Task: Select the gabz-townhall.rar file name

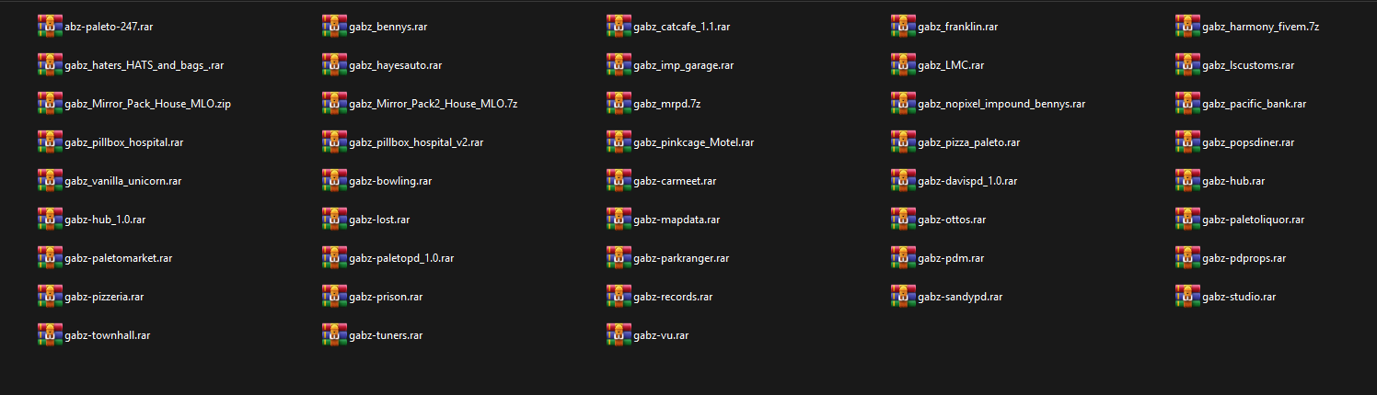Action: coord(107,335)
